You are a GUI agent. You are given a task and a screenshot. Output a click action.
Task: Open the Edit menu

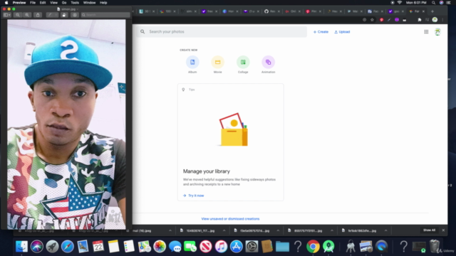[x=43, y=3]
